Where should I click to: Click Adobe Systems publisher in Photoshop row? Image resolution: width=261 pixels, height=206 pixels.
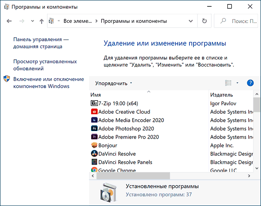tap(232, 129)
